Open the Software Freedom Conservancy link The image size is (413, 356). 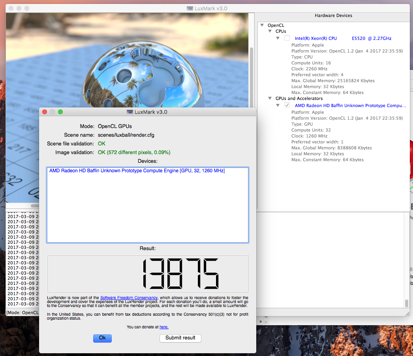point(129,298)
